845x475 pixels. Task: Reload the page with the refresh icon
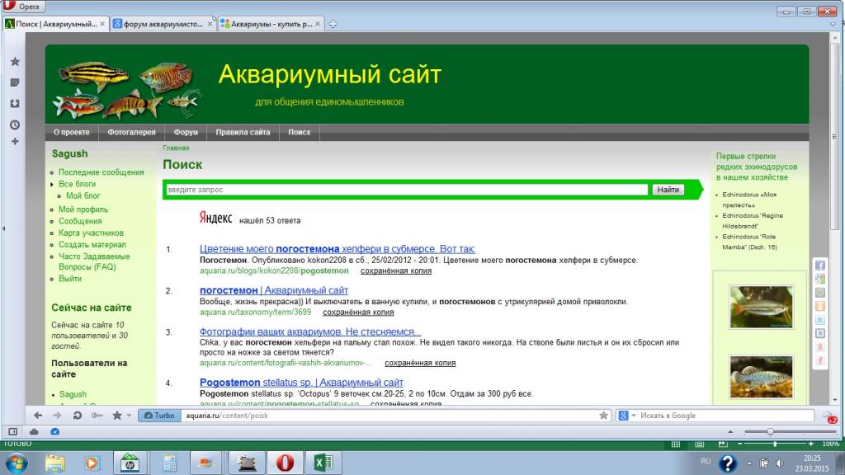click(x=77, y=416)
